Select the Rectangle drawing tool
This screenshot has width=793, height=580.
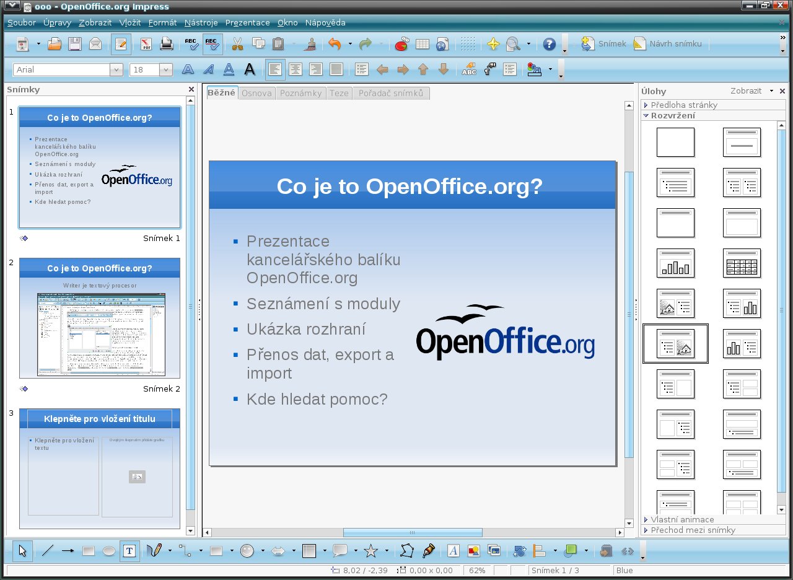pos(88,550)
